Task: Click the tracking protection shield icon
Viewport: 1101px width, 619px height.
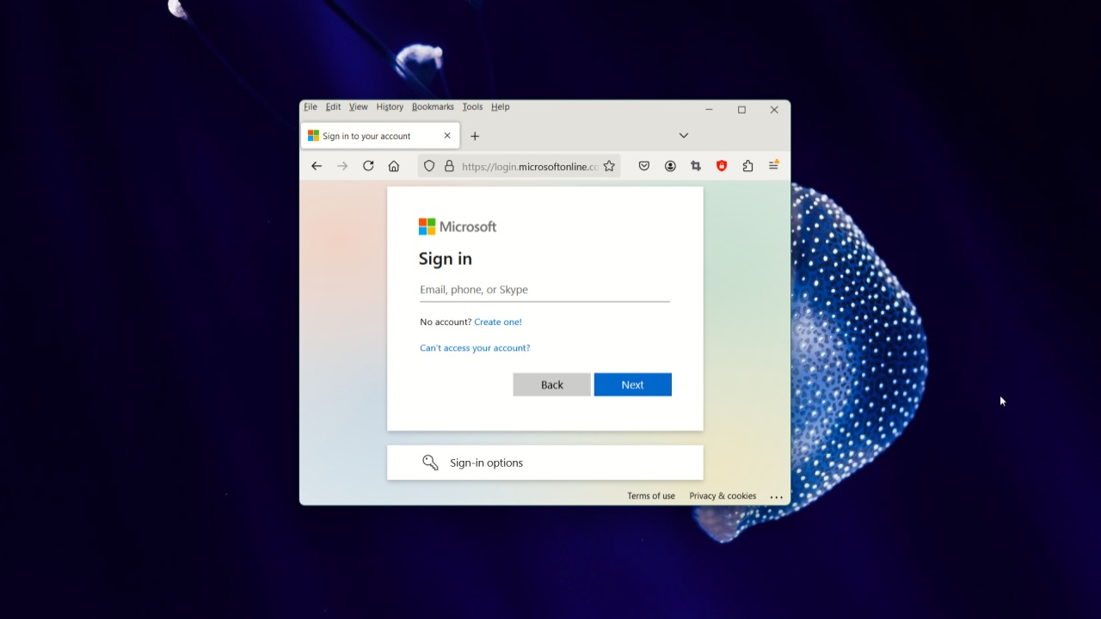Action: (x=428, y=165)
